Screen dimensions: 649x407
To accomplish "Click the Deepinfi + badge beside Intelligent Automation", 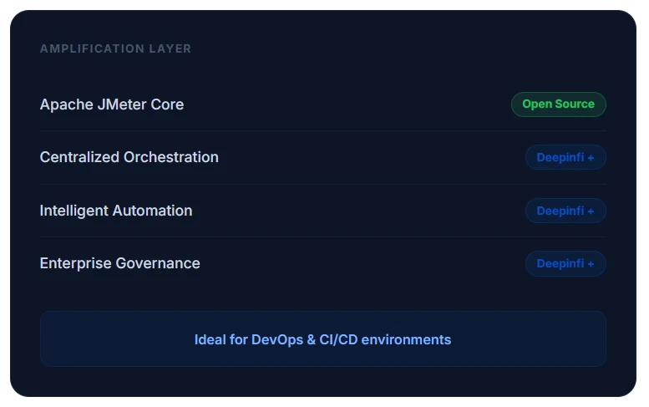I will click(x=565, y=211).
